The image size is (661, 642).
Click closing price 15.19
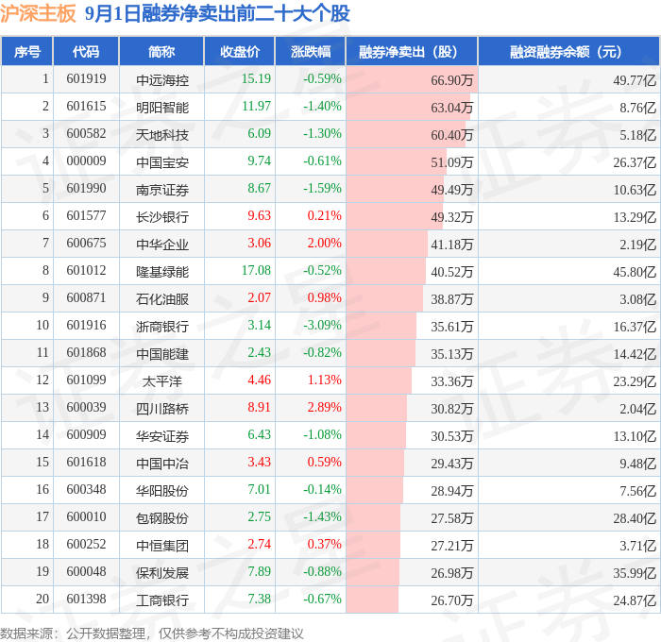[256, 78]
